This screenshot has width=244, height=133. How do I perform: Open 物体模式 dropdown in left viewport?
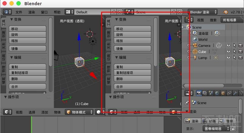tap(79, 112)
